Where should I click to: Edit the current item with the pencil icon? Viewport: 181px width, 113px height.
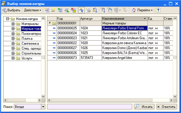tap(67, 10)
